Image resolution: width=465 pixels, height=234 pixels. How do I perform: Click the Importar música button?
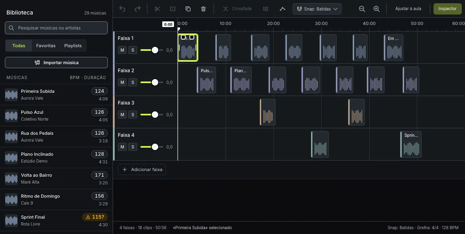click(57, 63)
